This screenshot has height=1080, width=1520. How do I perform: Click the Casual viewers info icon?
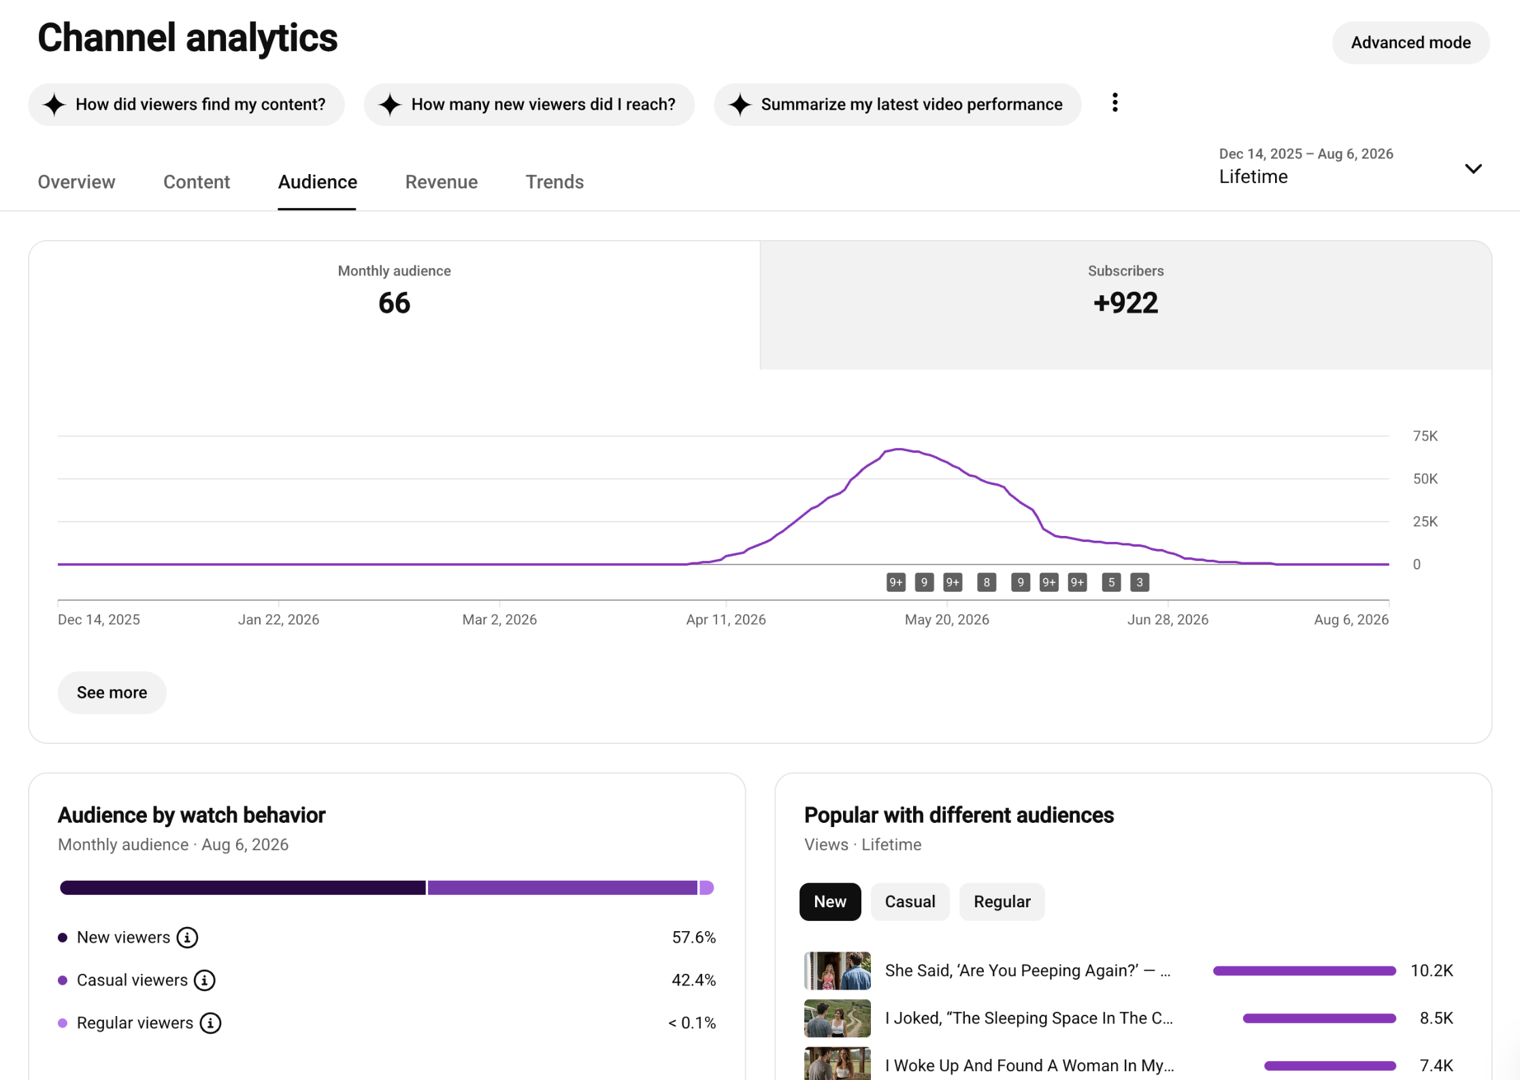(205, 980)
